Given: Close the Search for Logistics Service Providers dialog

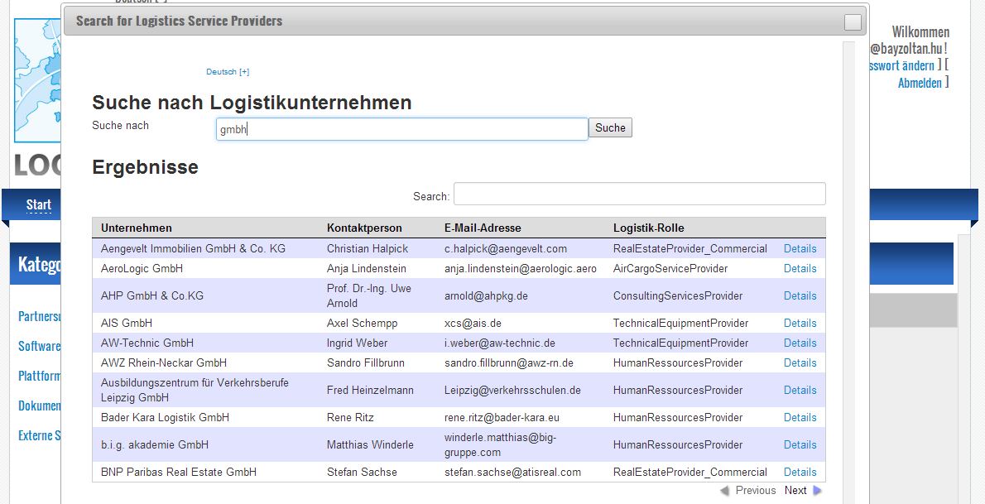Looking at the screenshot, I should [x=853, y=22].
